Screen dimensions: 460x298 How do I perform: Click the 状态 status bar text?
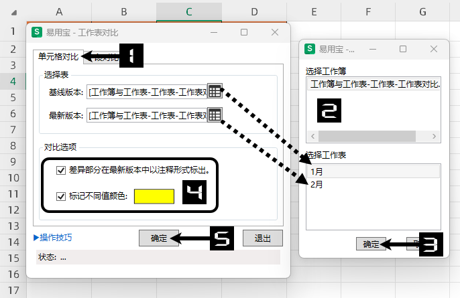pos(52,257)
